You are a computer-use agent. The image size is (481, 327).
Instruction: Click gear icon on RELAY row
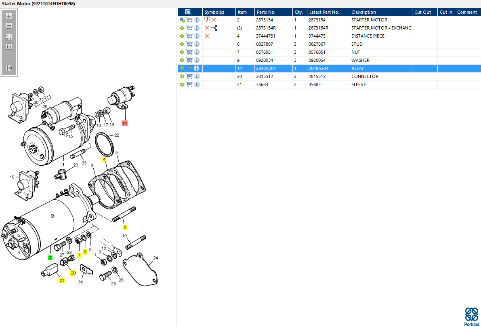182,68
